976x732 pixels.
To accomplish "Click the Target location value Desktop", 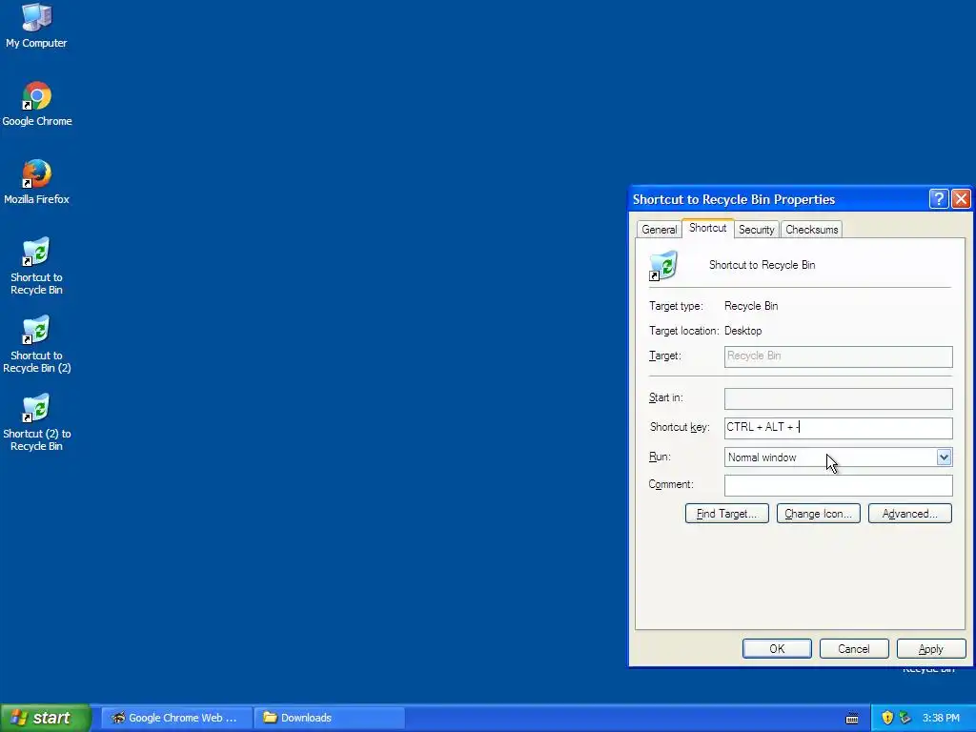I will tap(743, 331).
